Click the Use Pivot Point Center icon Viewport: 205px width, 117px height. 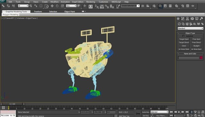pos(79,6)
